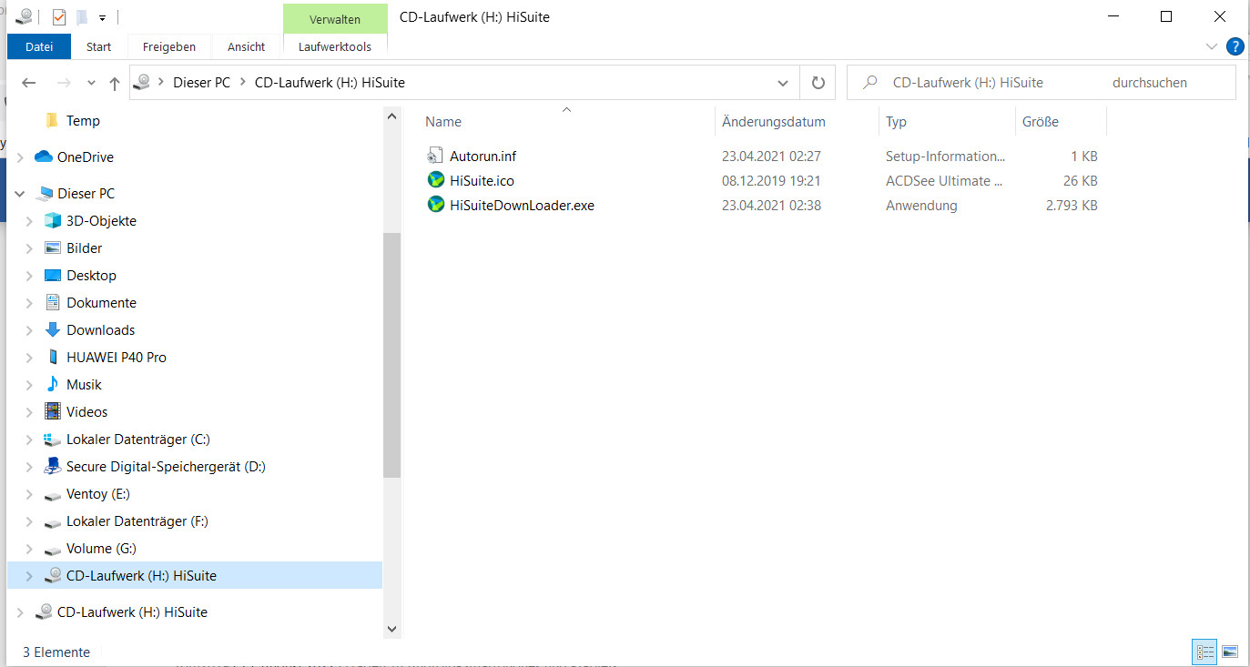The width and height of the screenshot is (1250, 667).
Task: Open the Freigeben ribbon tab
Action: click(x=169, y=46)
